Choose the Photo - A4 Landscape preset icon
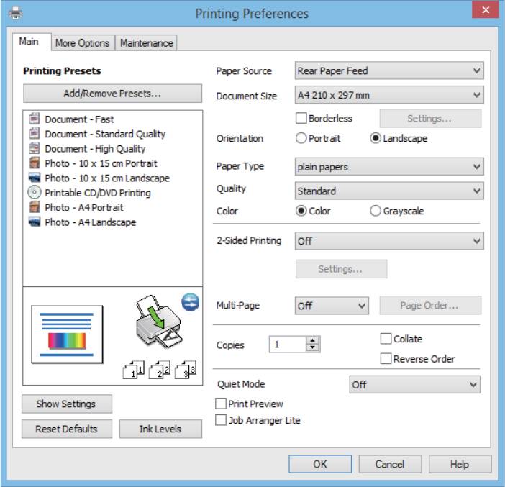 34,222
